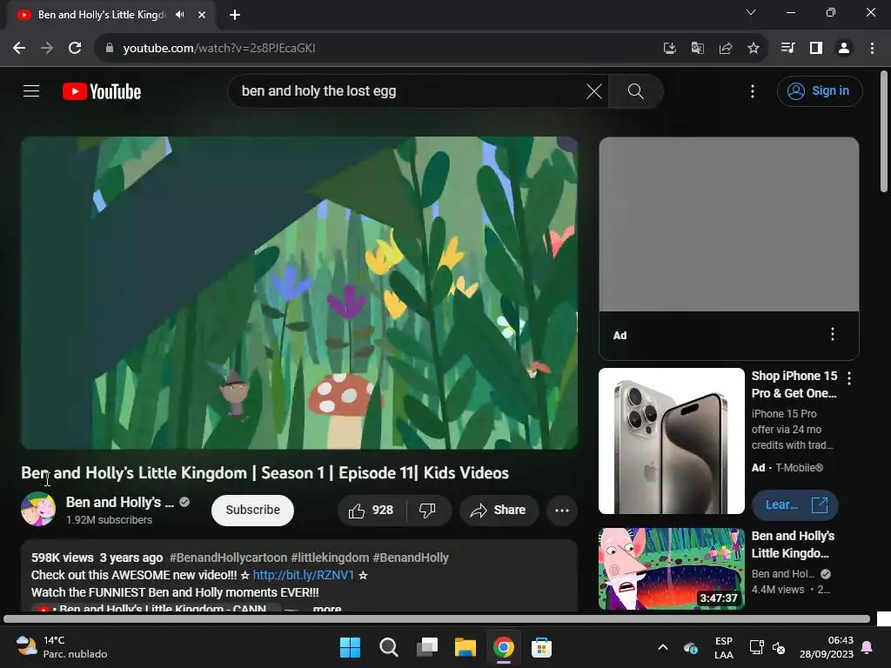This screenshot has height=668, width=891.
Task: Open the clock and date 06:43
Action: [827, 647]
